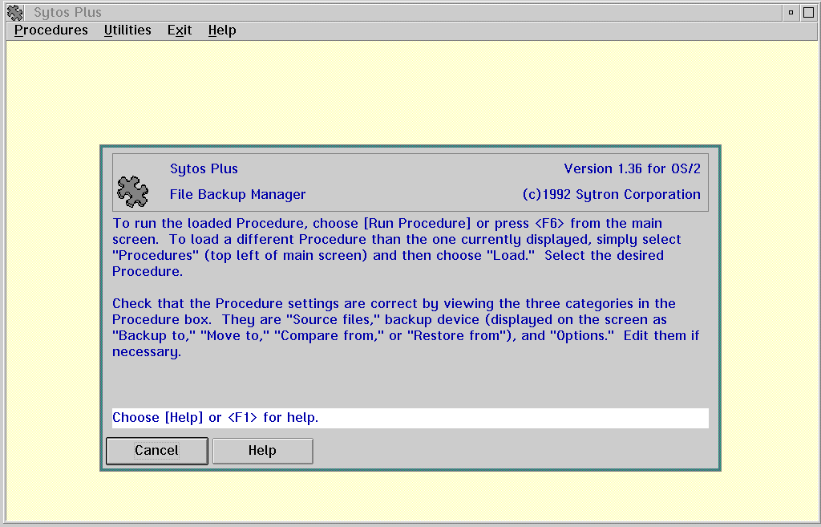Click the Sytos Plus title bar system icon
Image resolution: width=821 pixels, height=527 pixels.
15,13
